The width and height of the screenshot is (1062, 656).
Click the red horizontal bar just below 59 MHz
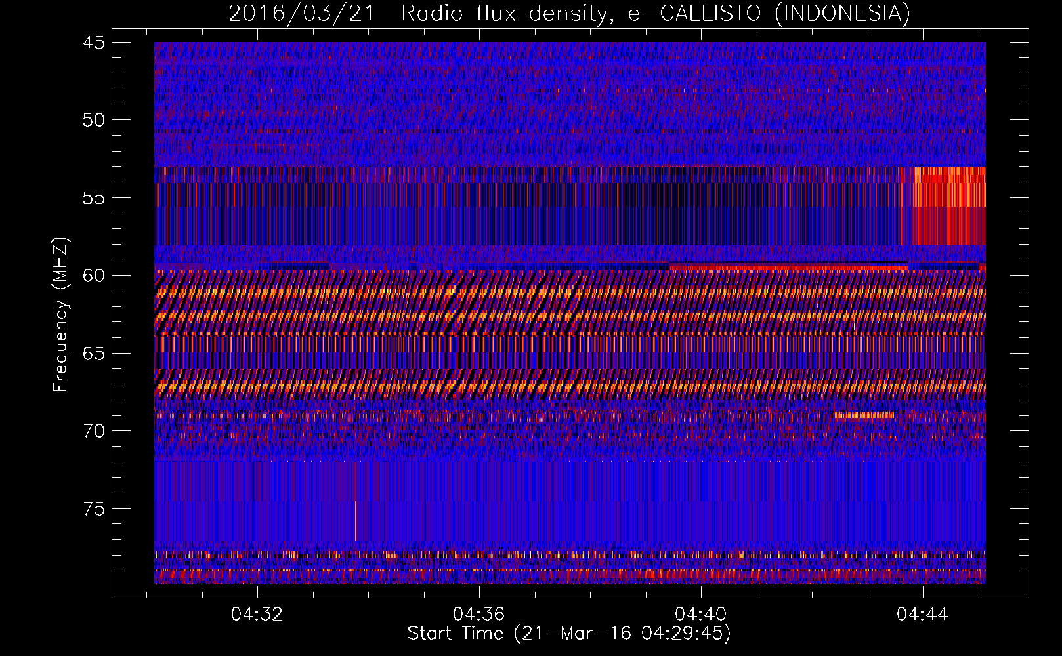(x=788, y=267)
